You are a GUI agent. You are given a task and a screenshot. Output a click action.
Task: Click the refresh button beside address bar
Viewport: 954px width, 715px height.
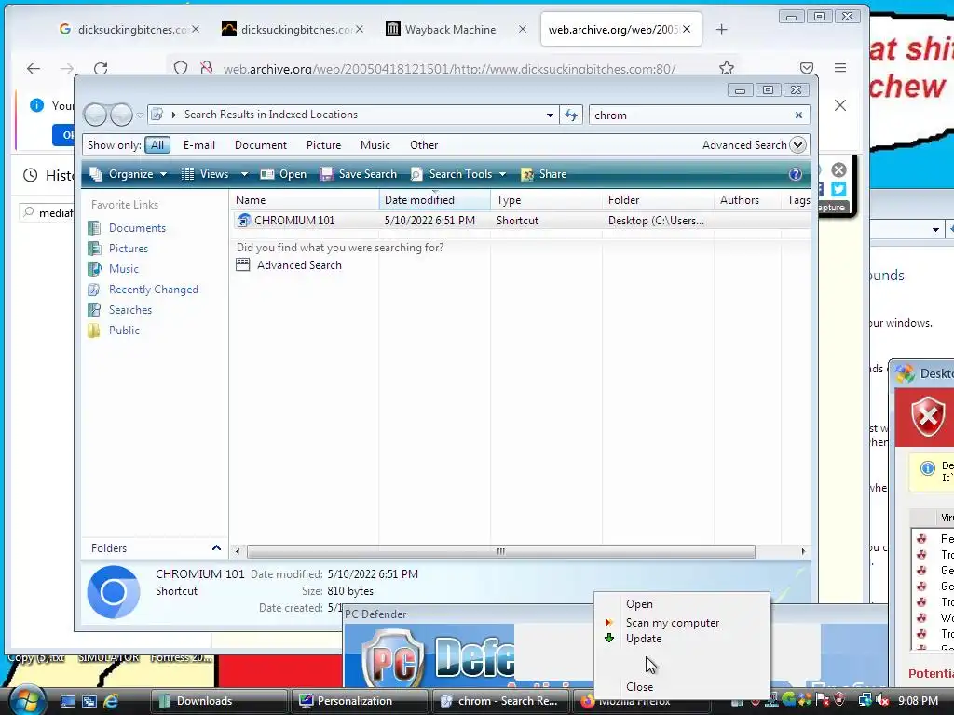571,115
